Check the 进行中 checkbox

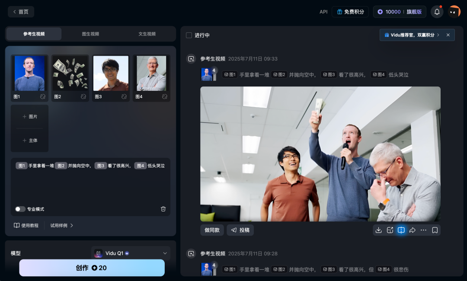coord(189,35)
